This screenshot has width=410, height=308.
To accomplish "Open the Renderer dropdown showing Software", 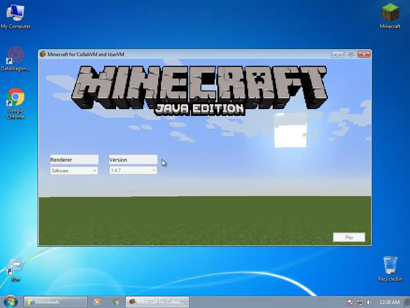I will [x=74, y=171].
